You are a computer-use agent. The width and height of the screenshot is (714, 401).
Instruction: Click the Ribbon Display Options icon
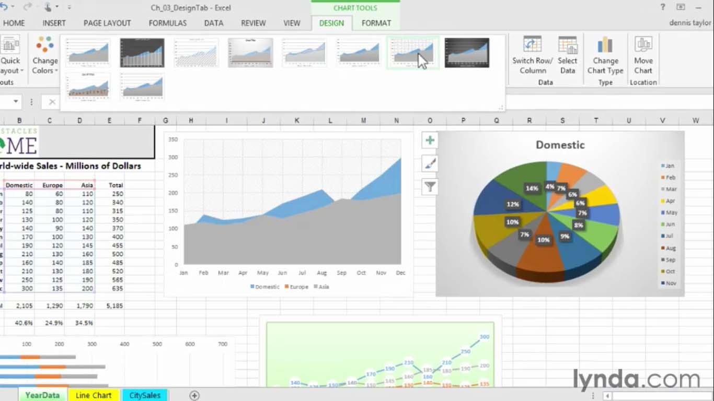[681, 7]
